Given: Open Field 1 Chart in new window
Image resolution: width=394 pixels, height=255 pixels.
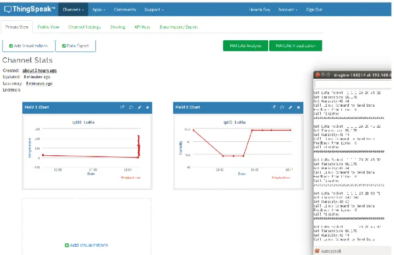Looking at the screenshot, I should (x=122, y=107).
